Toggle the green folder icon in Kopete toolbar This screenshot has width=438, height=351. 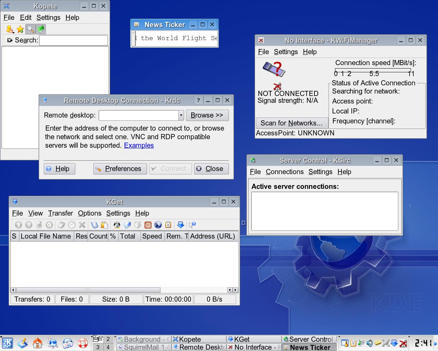coord(41,29)
